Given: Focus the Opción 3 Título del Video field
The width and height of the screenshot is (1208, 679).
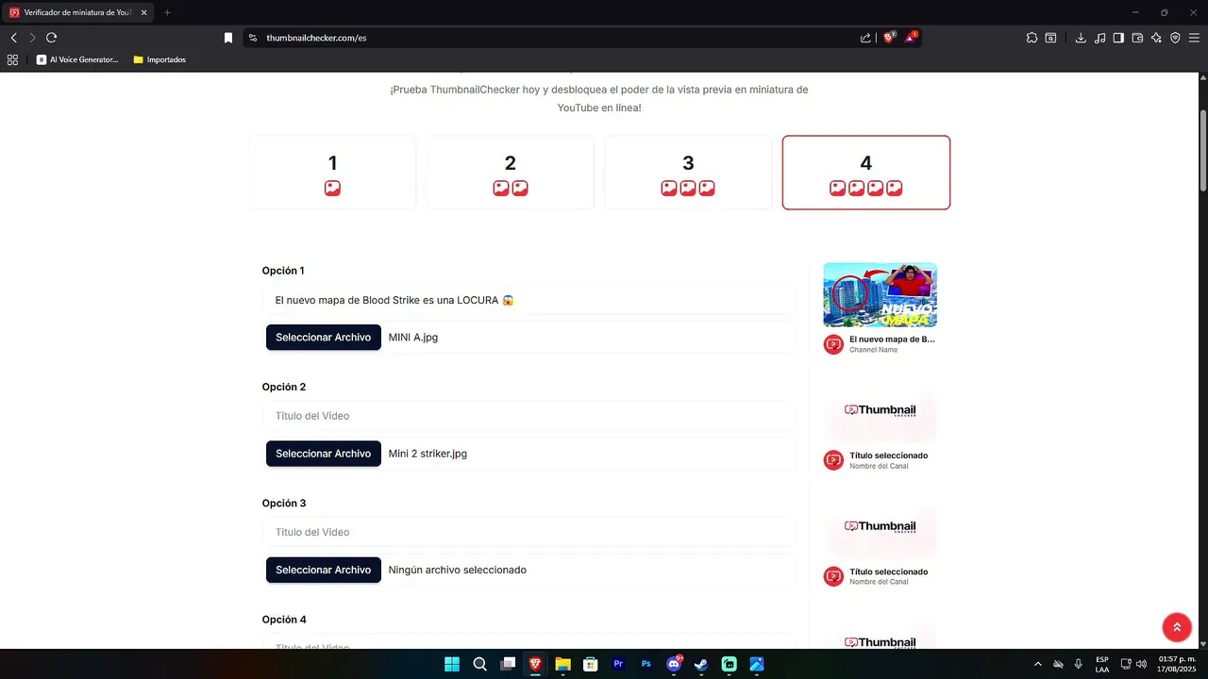Looking at the screenshot, I should [x=528, y=532].
